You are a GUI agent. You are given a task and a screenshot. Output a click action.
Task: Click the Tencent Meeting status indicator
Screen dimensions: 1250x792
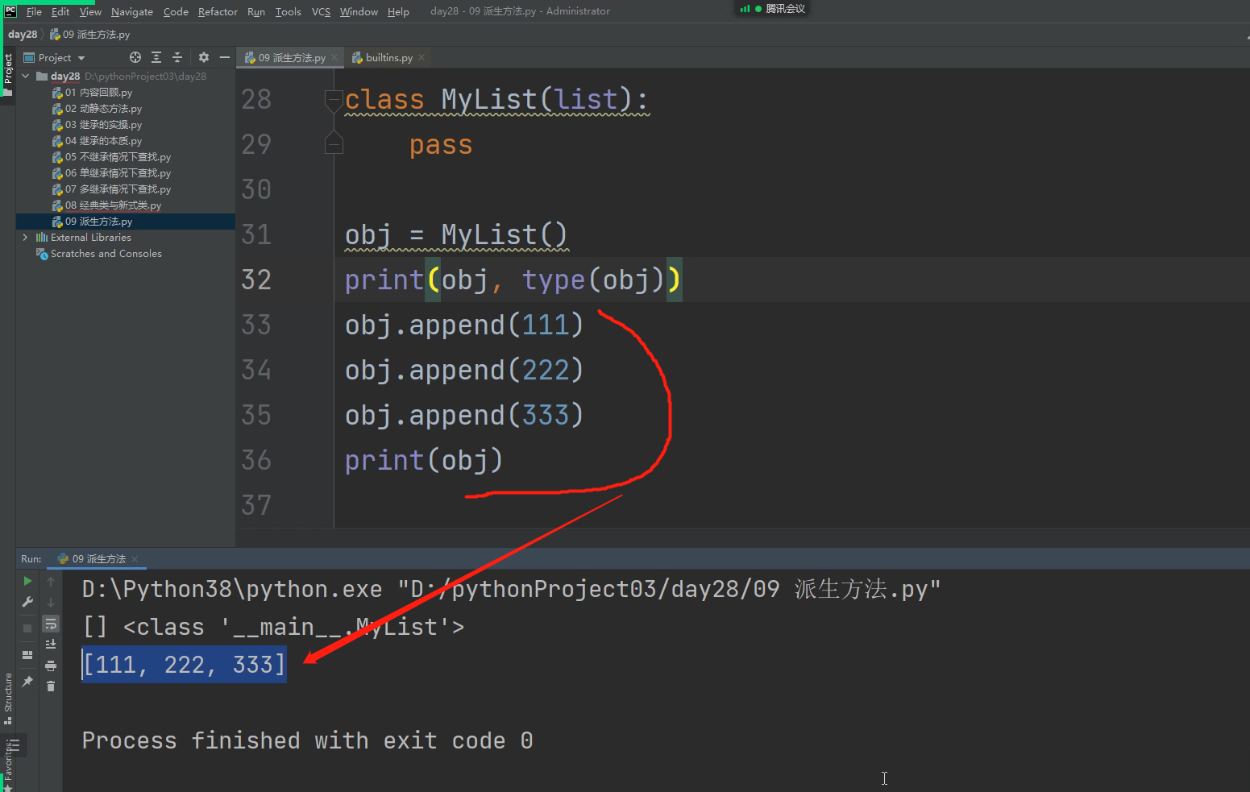773,9
